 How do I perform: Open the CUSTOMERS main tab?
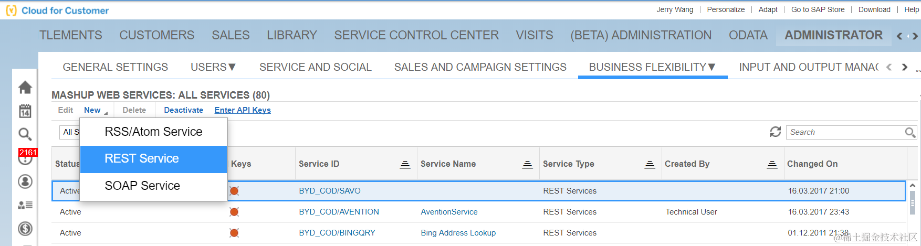pyautogui.click(x=157, y=35)
